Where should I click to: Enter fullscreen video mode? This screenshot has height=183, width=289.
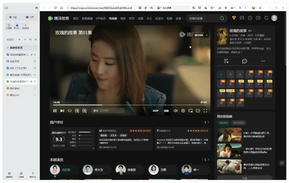(205, 111)
